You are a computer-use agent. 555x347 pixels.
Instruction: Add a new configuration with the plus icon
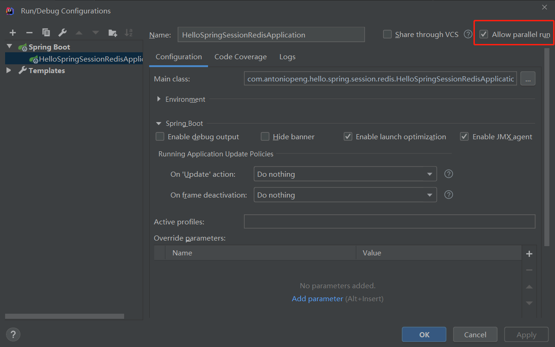pyautogui.click(x=13, y=33)
